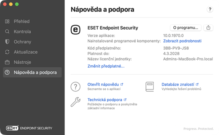Go to the Aktualizace sidebar item
219x135 pixels.
point(26,52)
